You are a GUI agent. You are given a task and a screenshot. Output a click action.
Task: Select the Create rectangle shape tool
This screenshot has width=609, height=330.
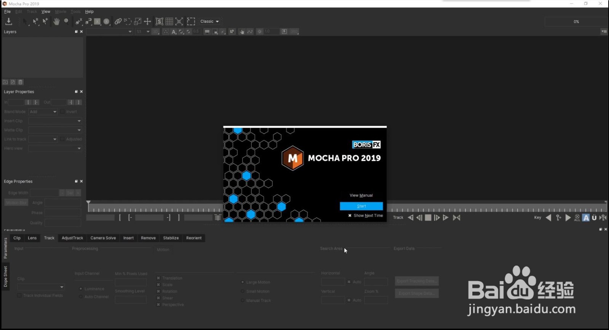[97, 21]
